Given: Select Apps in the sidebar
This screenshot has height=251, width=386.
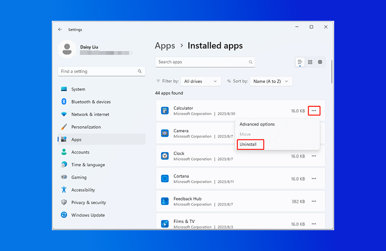Looking at the screenshot, I should pos(101,139).
